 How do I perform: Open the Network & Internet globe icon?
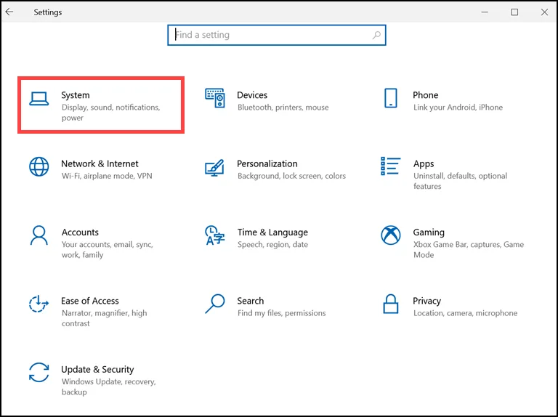point(39,166)
